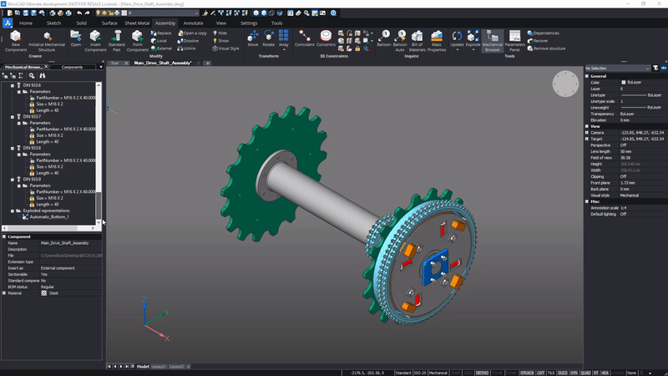Image resolution: width=668 pixels, height=376 pixels.
Task: Collapse the Exploded representations node
Action: 13,211
